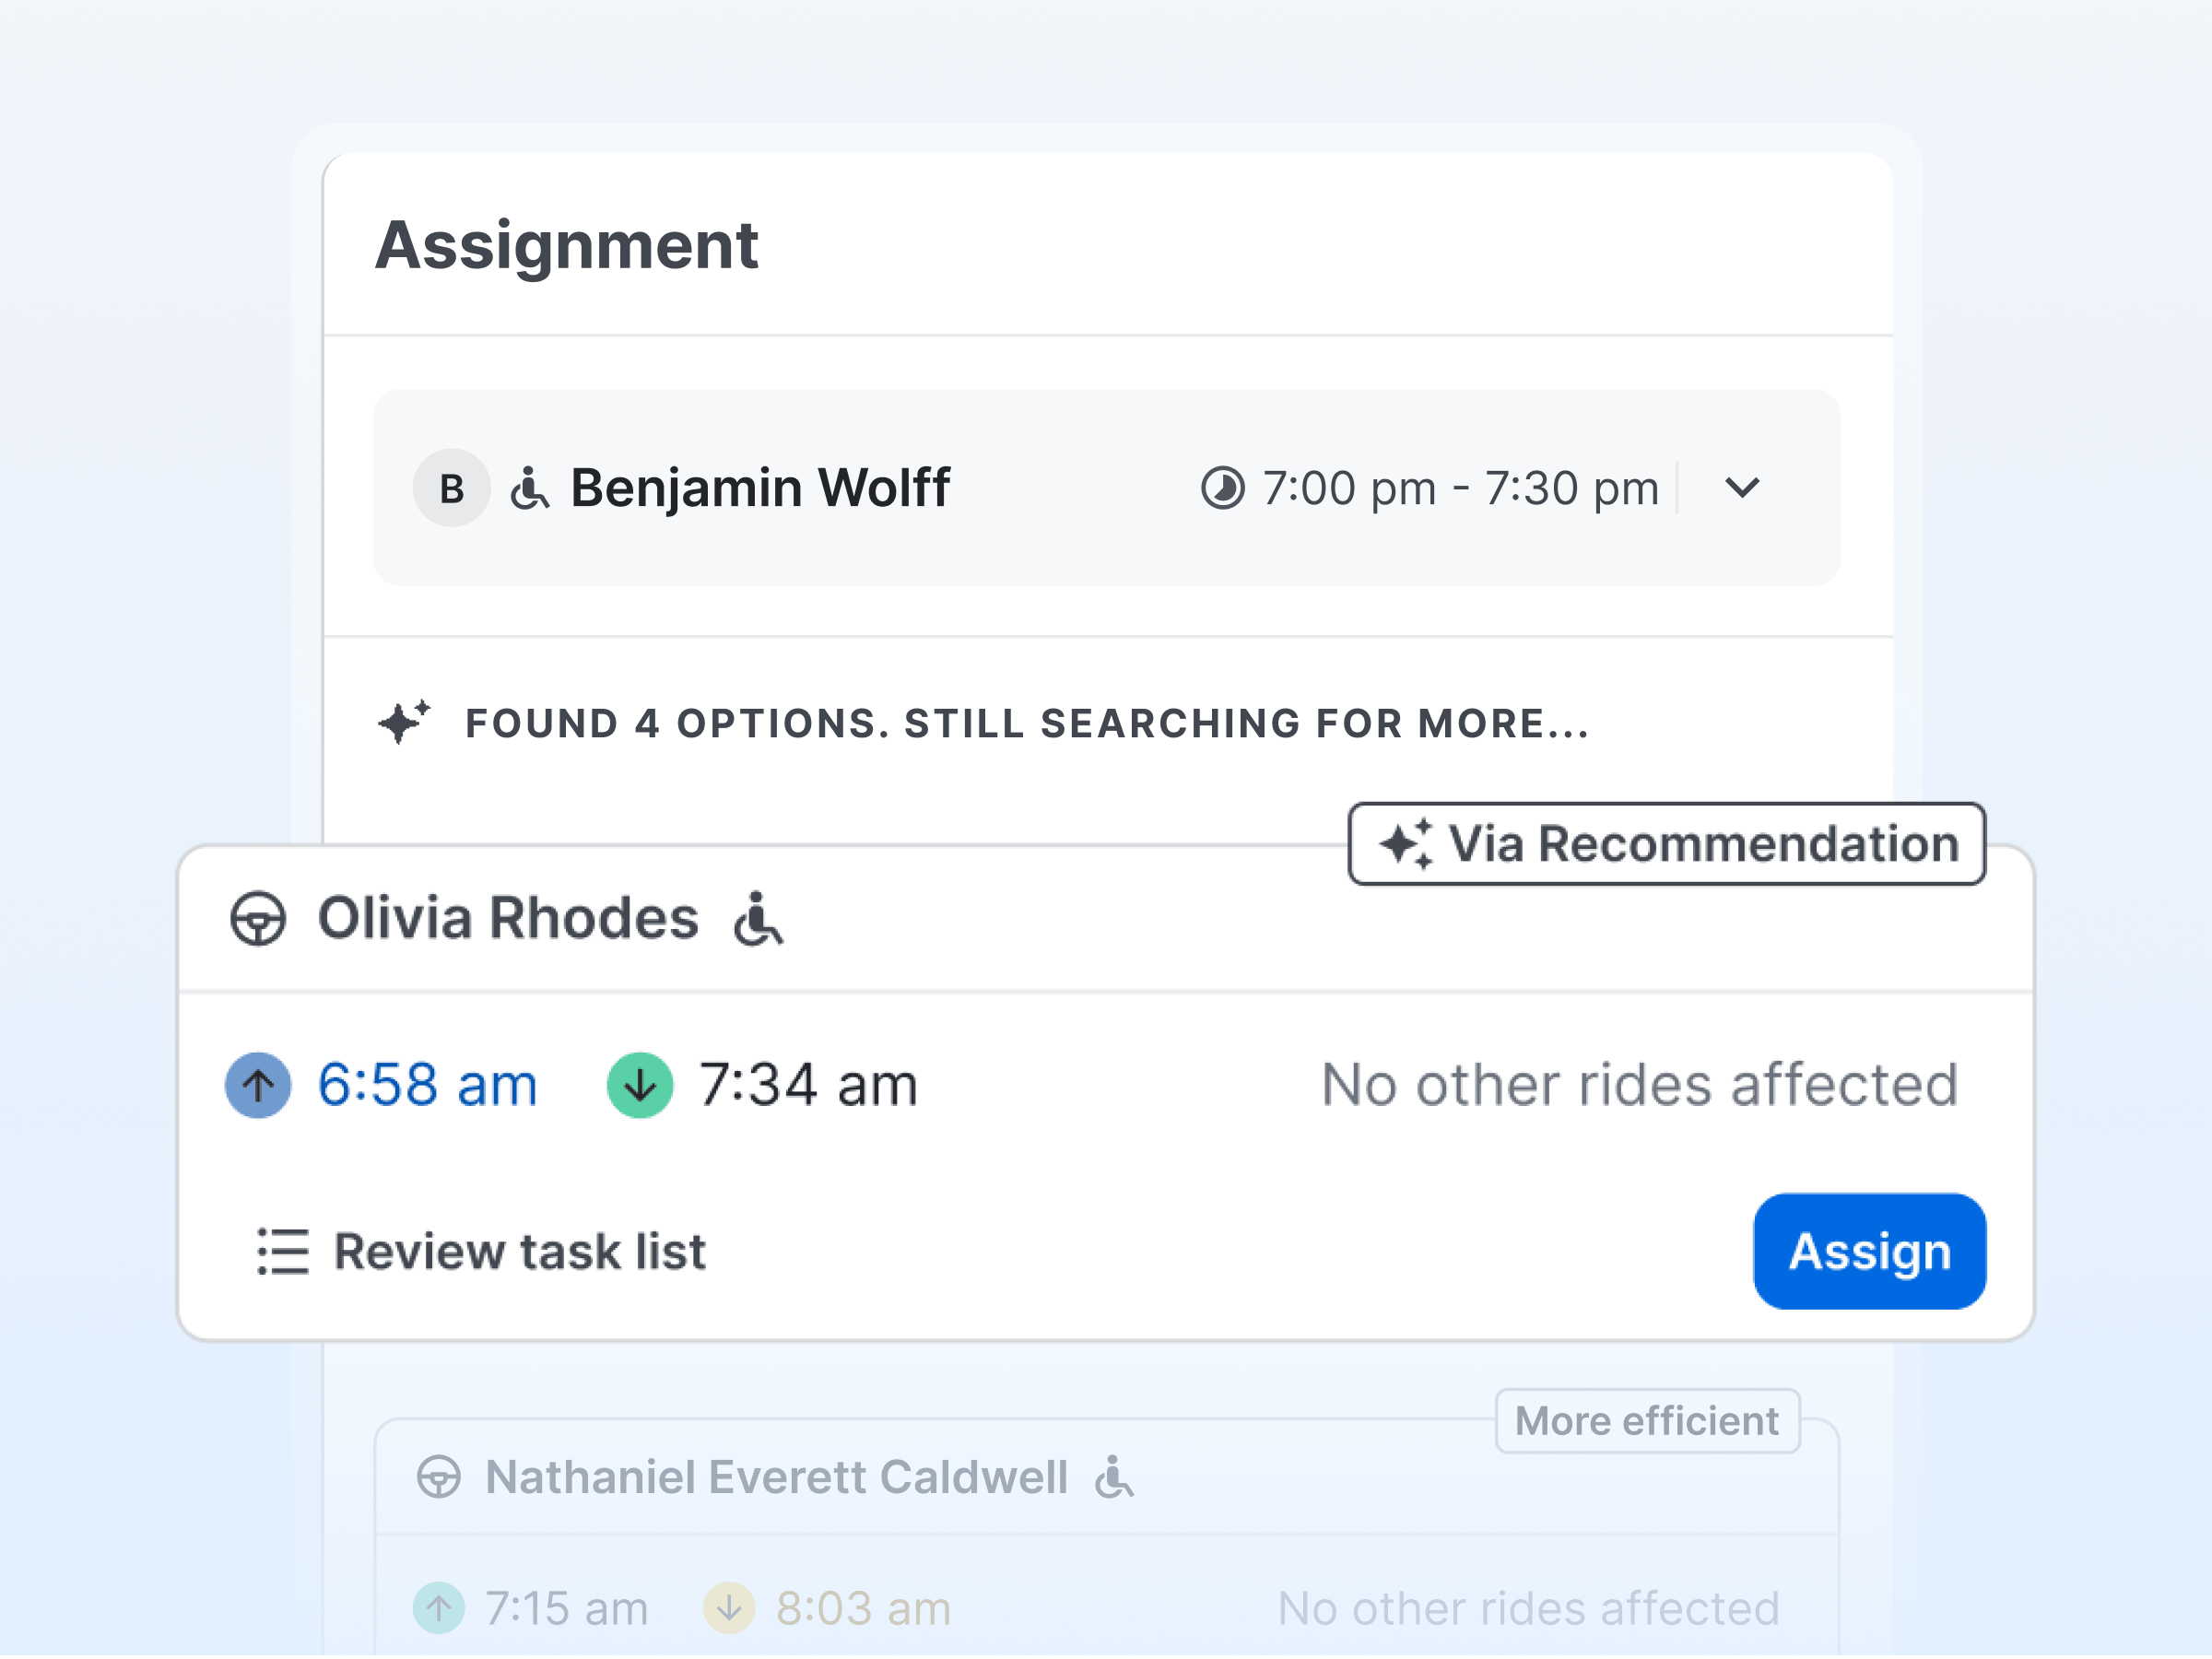Click wheelchair icon next to Nathaniel Everett Caldwell
Viewport: 2212px width, 1659px height.
(1114, 1477)
